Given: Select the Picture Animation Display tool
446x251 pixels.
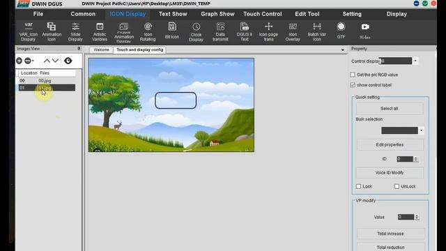Looking at the screenshot, I should pyautogui.click(x=124, y=32).
